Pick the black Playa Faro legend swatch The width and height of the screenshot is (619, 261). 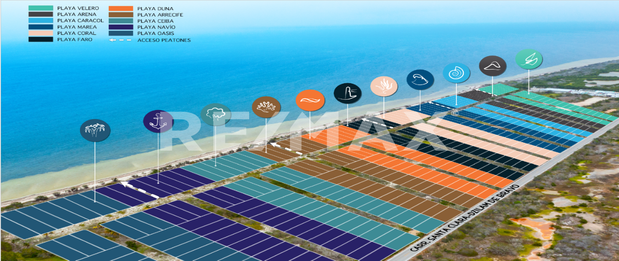pos(41,40)
